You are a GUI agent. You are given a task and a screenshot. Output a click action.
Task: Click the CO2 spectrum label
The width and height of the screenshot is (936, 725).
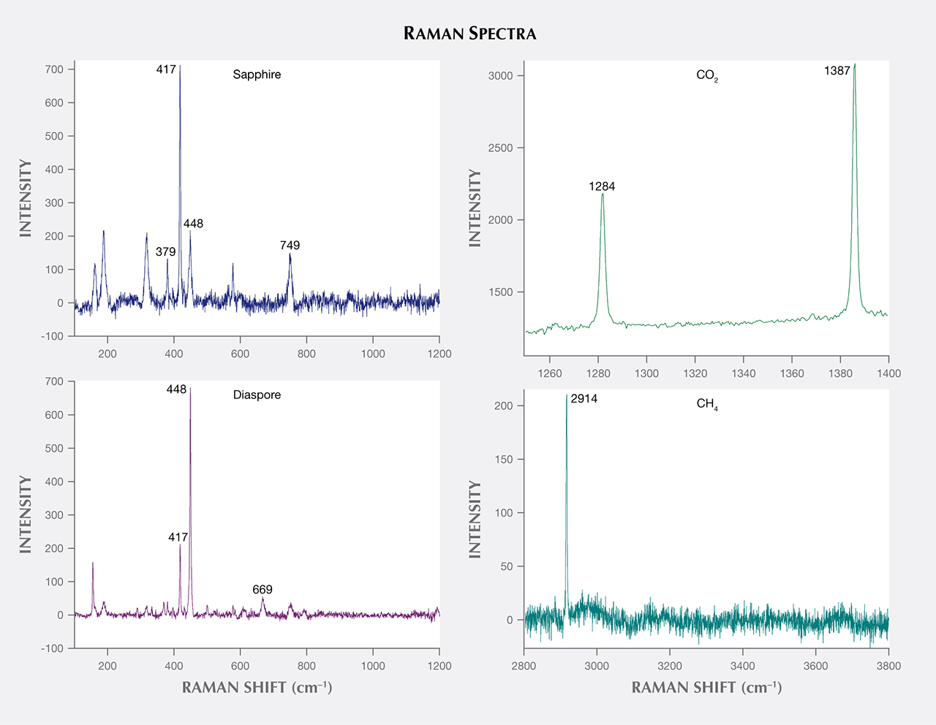(706, 75)
